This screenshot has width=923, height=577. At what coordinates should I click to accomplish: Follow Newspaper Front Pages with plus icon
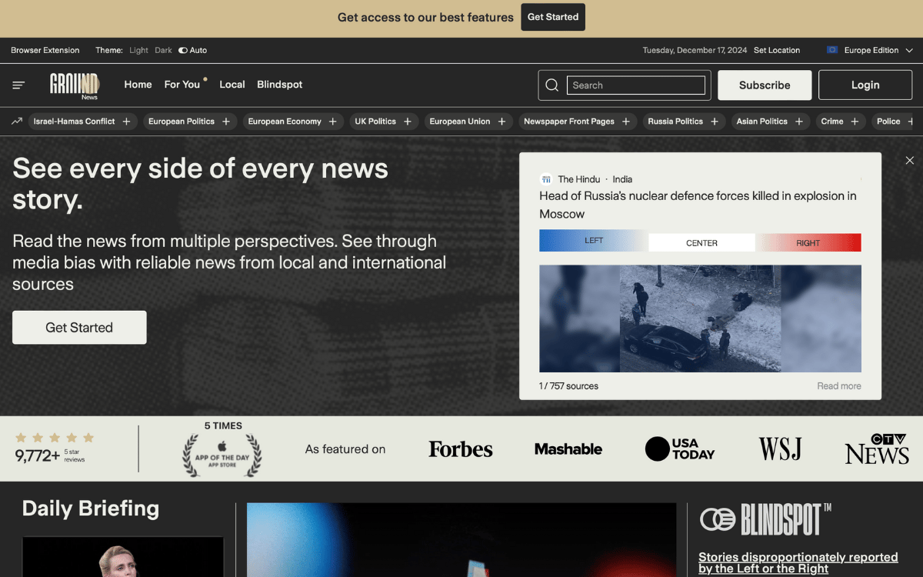pyautogui.click(x=626, y=122)
